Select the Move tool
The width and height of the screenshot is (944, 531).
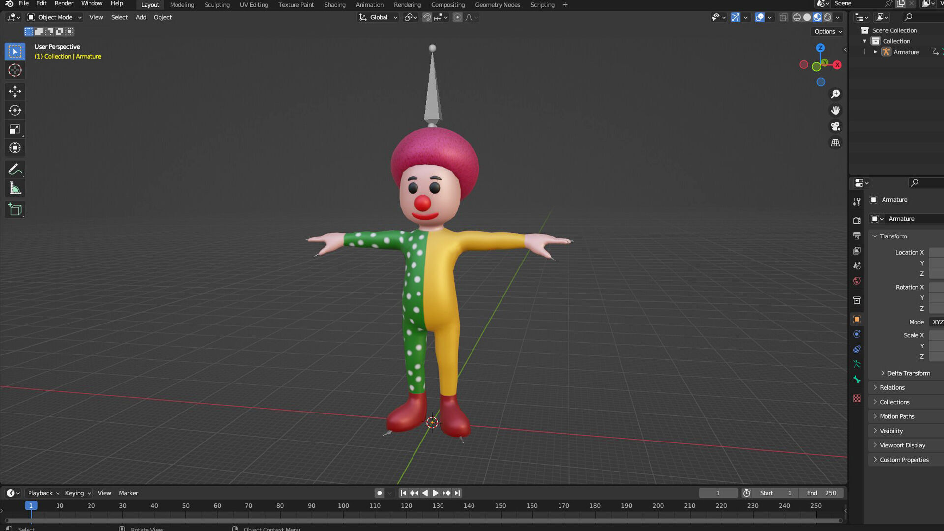tap(15, 91)
